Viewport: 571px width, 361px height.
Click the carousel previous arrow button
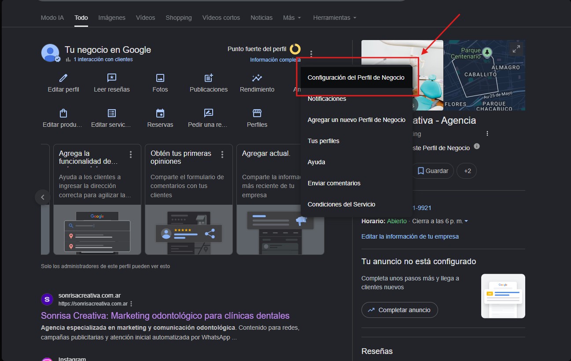click(x=43, y=197)
